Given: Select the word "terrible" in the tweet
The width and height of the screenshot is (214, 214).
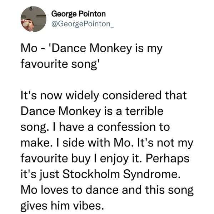Looking at the screenshot, I should click(x=144, y=111).
